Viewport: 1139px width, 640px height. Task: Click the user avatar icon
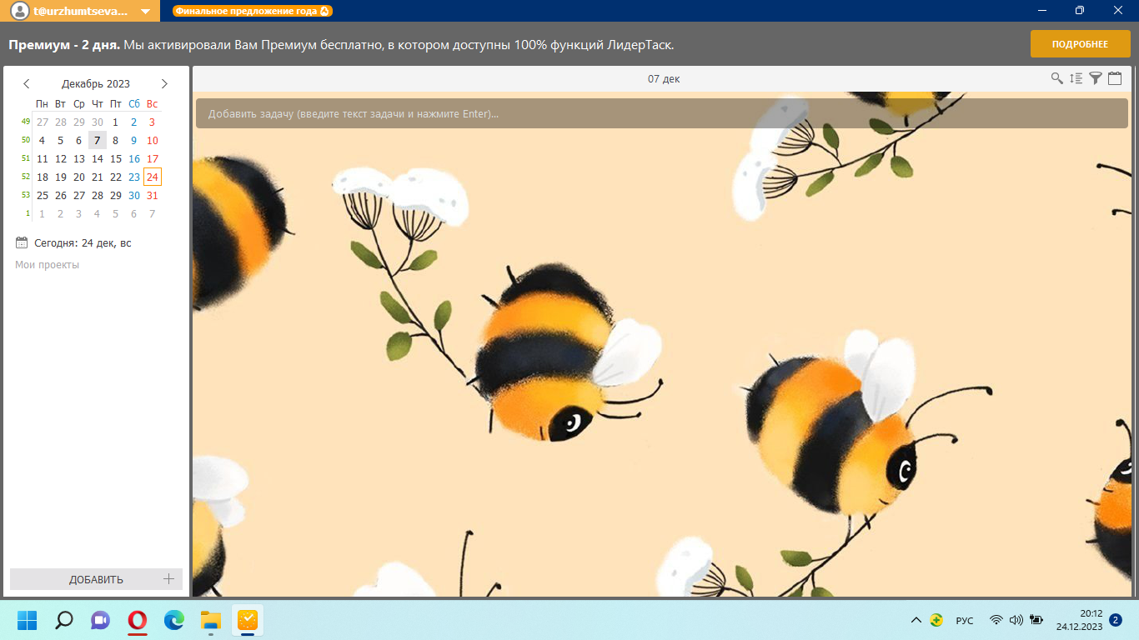click(19, 11)
